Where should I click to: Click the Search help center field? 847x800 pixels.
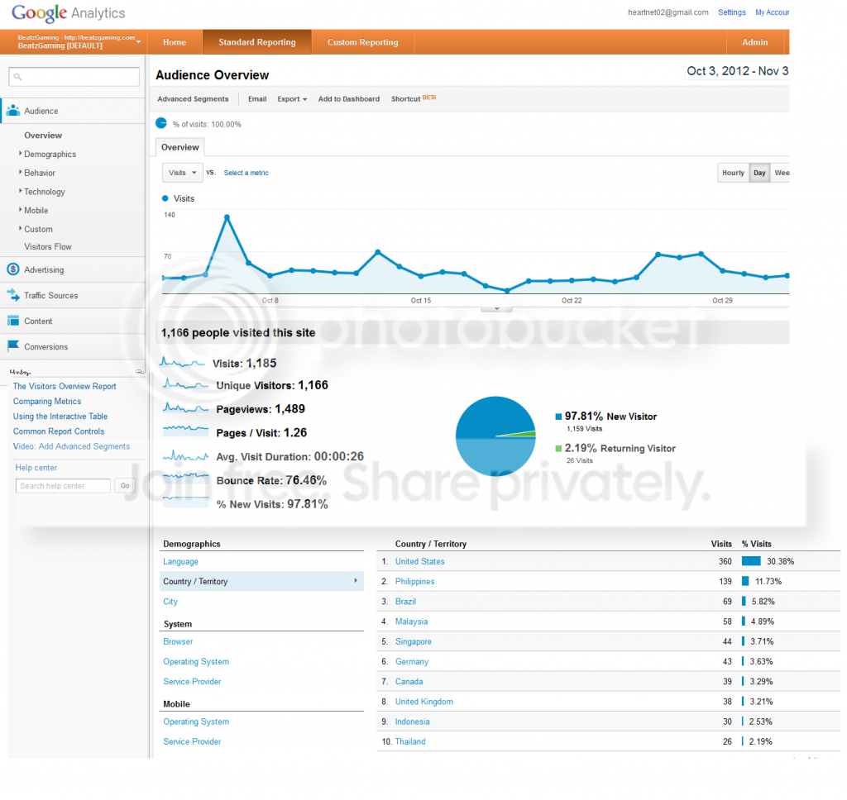[63, 486]
